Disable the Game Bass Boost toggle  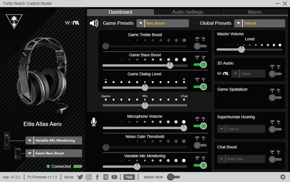(x=200, y=65)
